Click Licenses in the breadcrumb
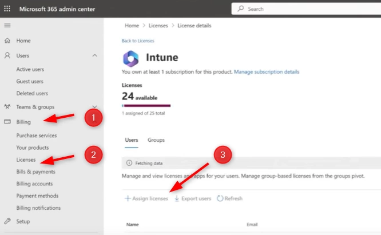This screenshot has width=381, height=235. pyautogui.click(x=158, y=26)
